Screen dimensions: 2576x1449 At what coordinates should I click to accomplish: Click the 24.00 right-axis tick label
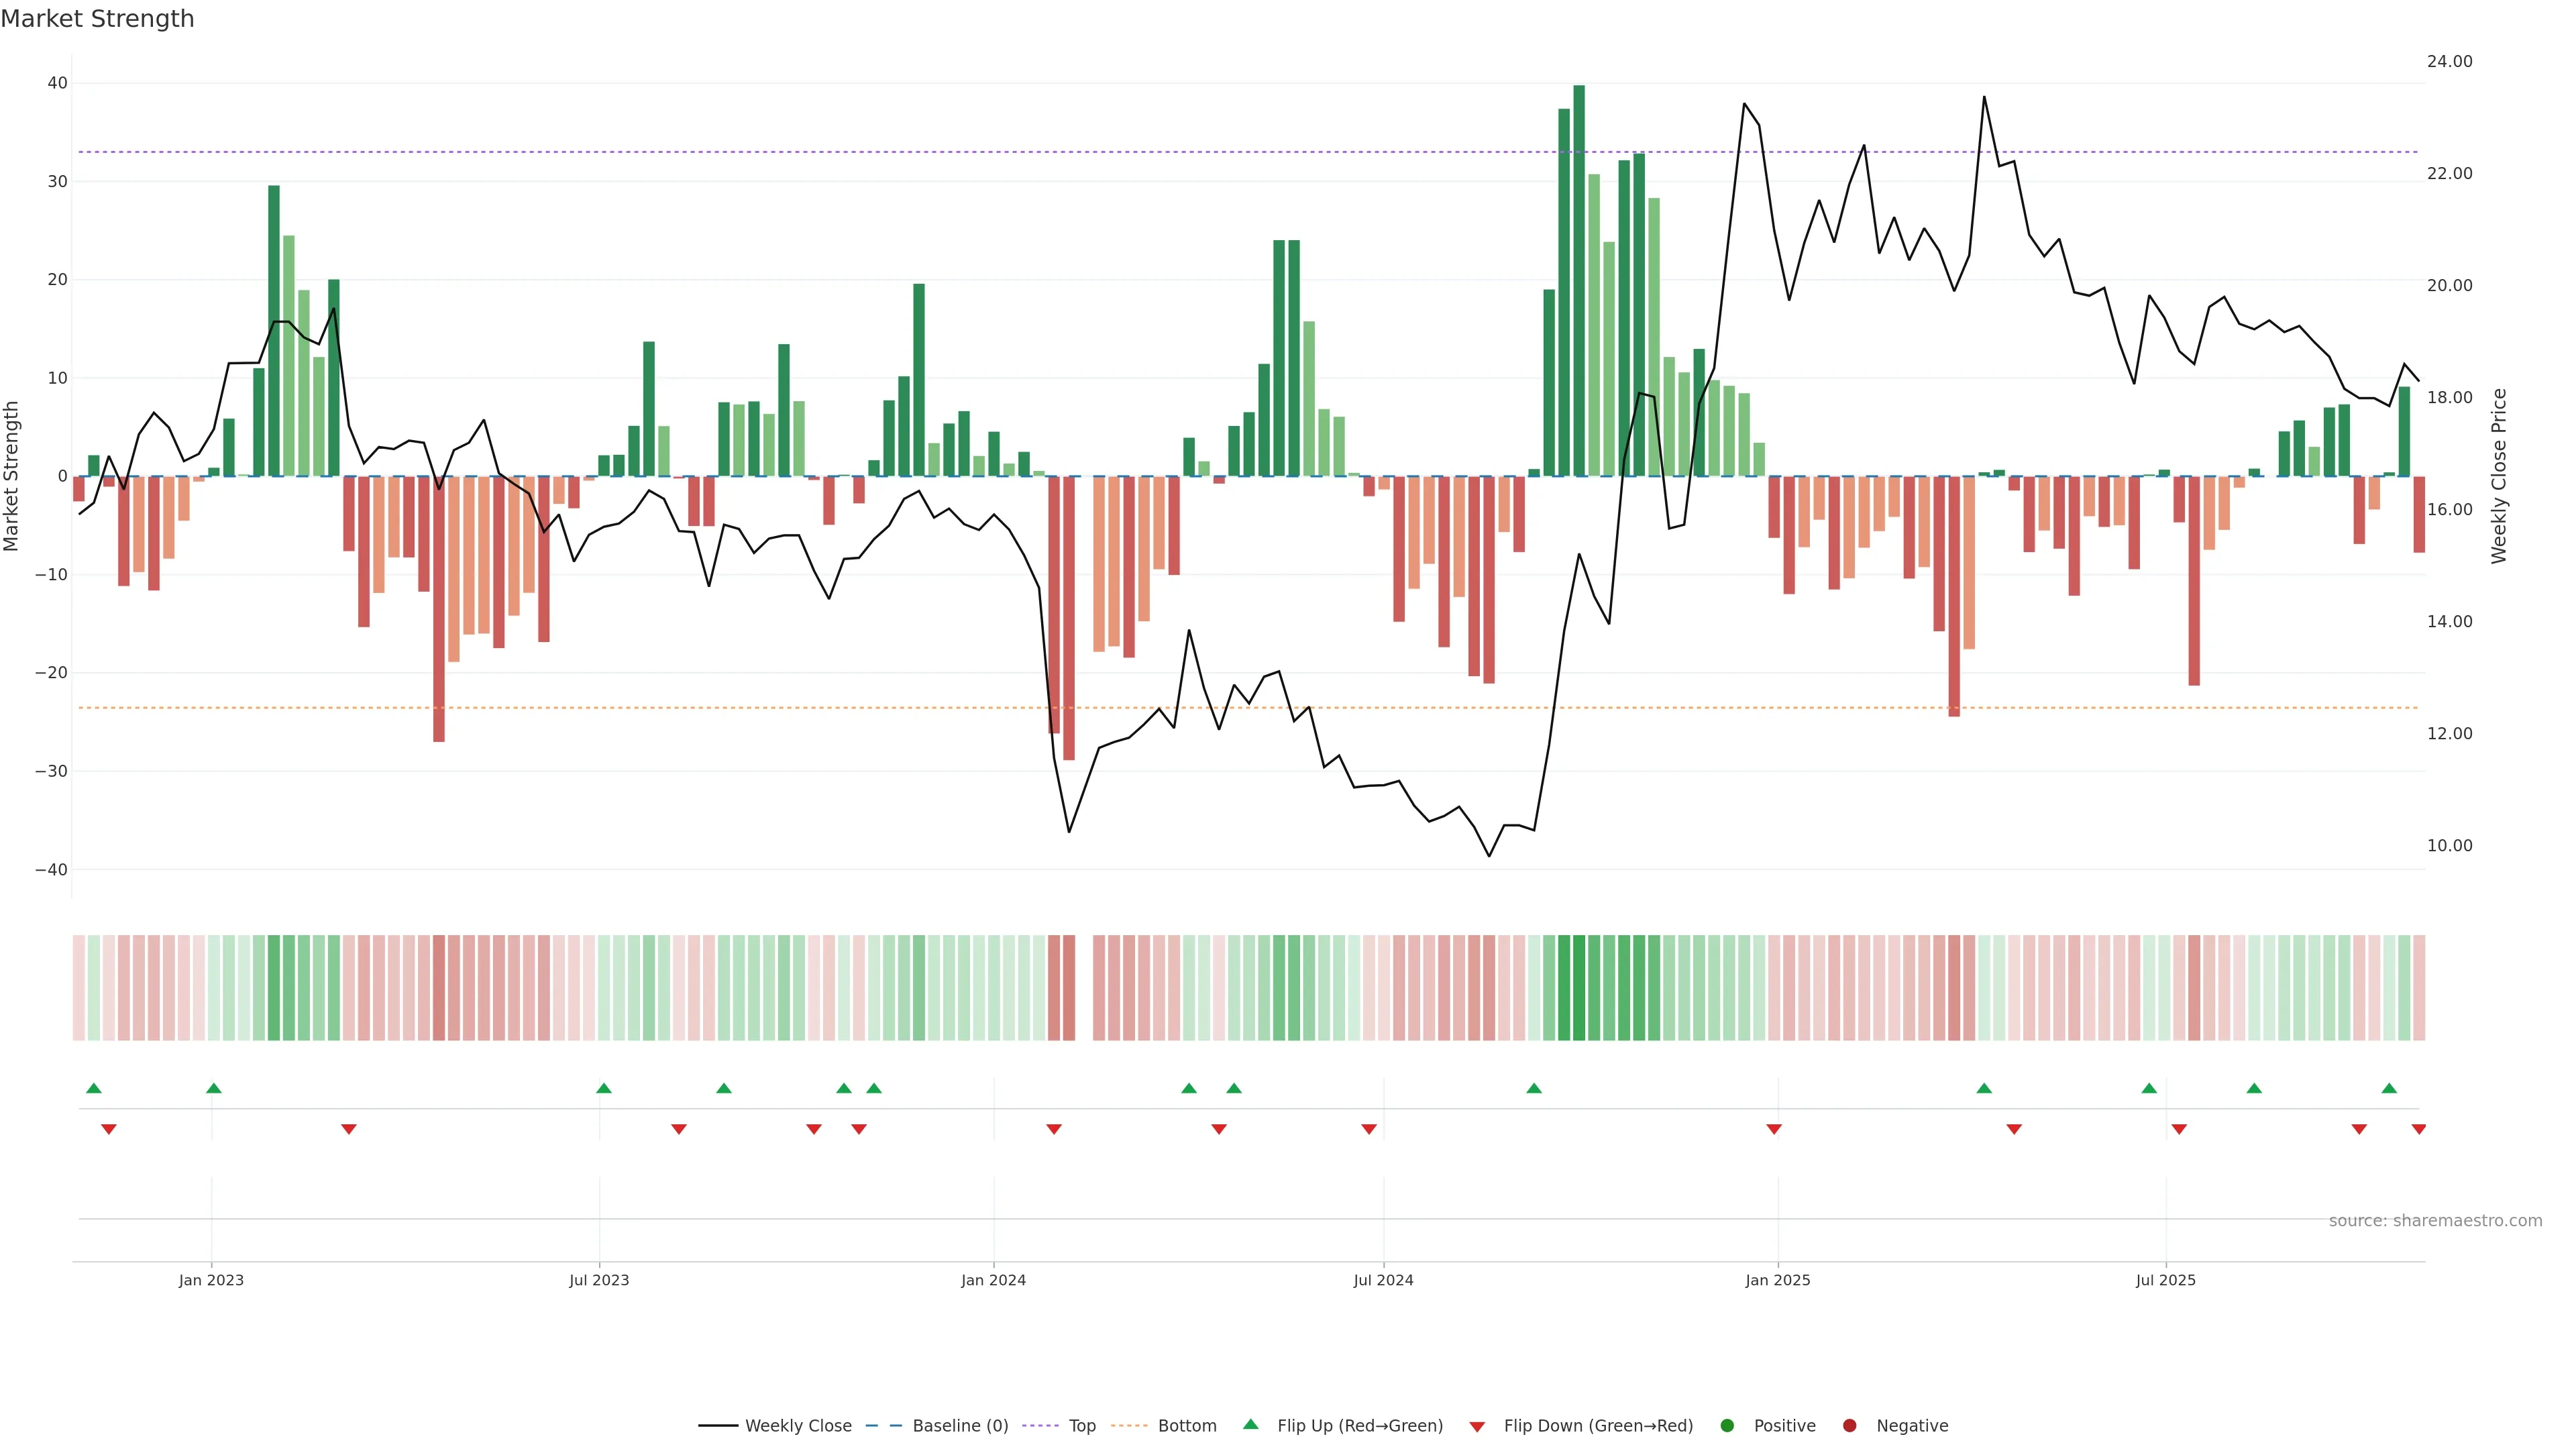pyautogui.click(x=2449, y=62)
